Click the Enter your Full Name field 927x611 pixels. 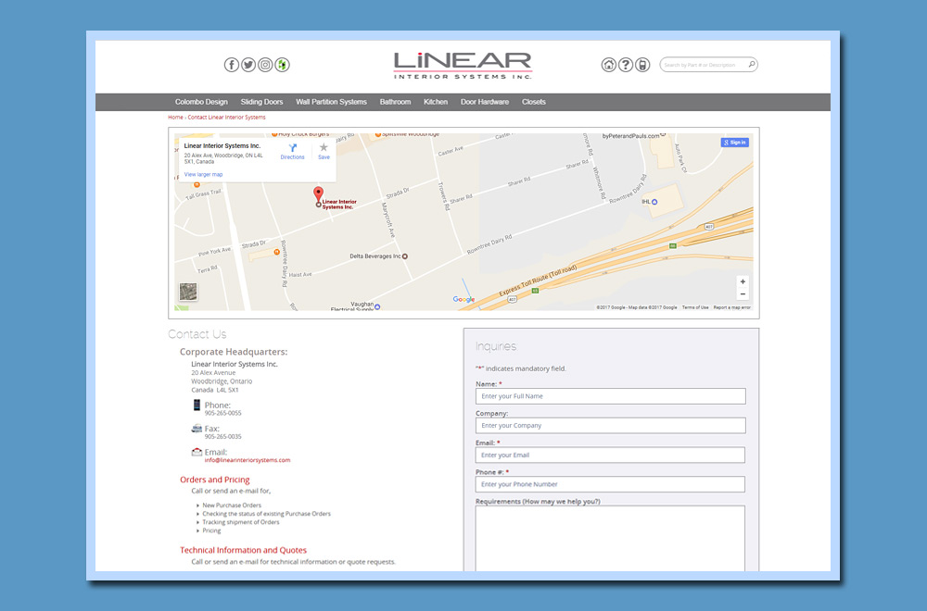click(610, 396)
